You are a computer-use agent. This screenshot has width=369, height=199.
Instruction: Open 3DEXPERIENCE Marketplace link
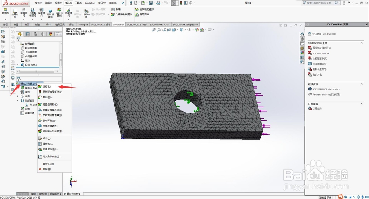tap(326, 89)
